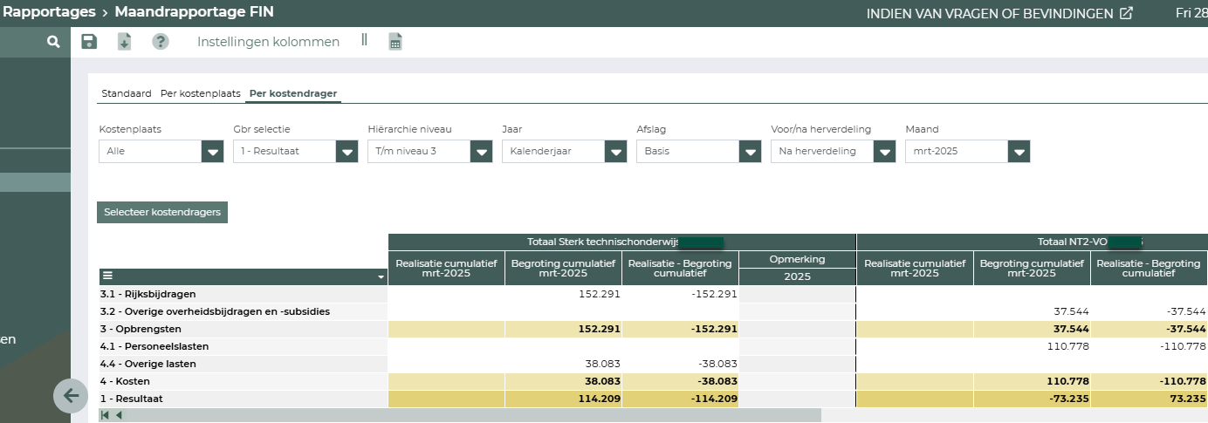Select row 4.1 - Personeelslasten
Image resolution: width=1208 pixels, height=423 pixels.
pyautogui.click(x=244, y=346)
